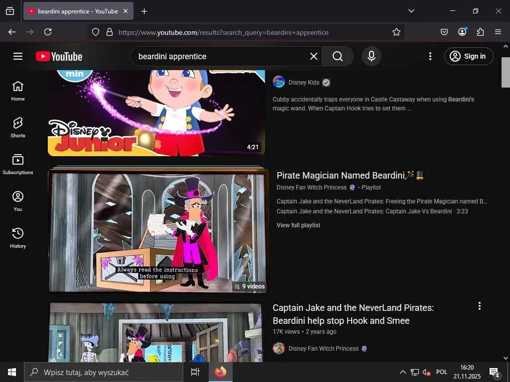Viewport: 510px width, 382px height.
Task: Reload the page with the refresh icon
Action: coord(48,32)
